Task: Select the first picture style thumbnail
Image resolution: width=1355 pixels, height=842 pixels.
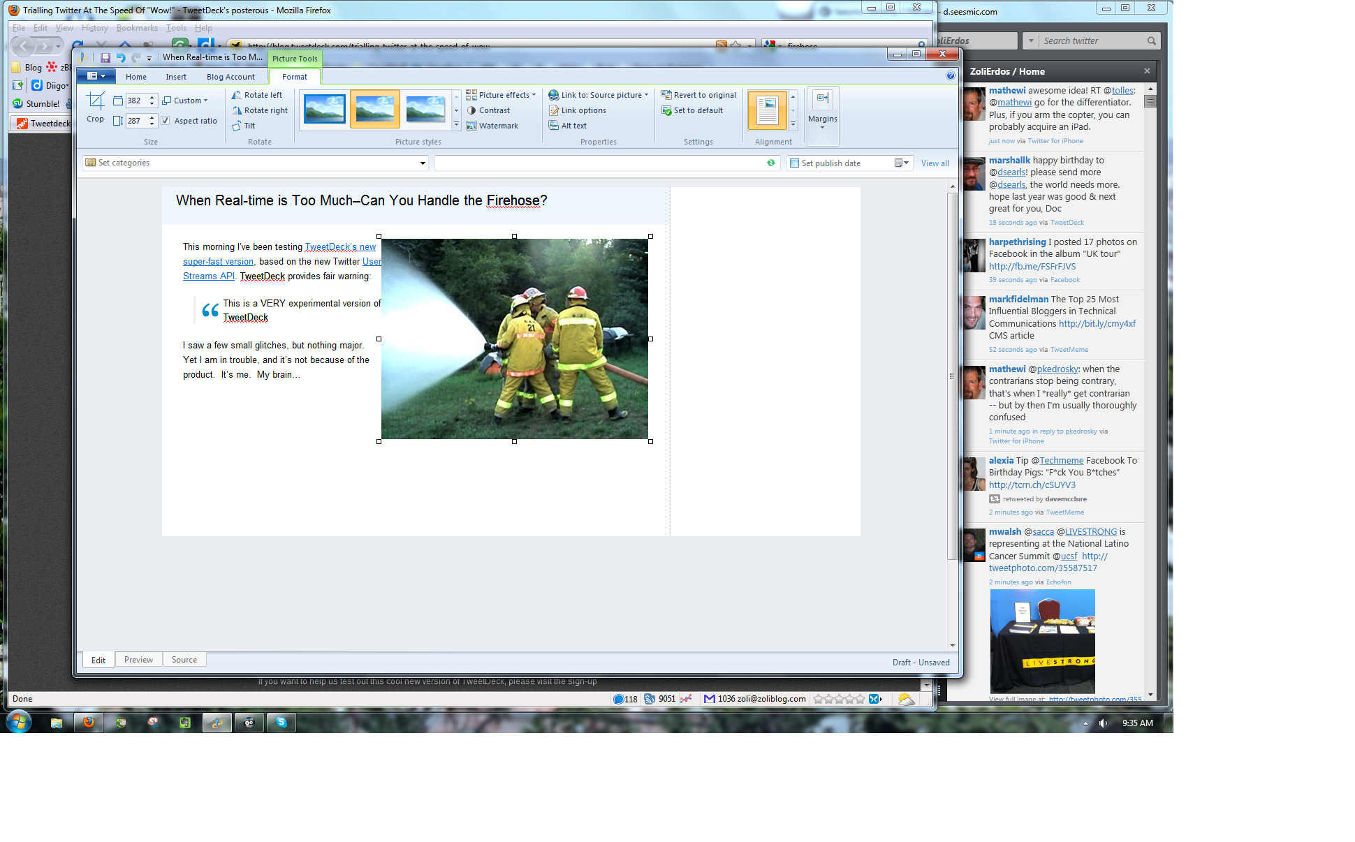Action: point(325,110)
